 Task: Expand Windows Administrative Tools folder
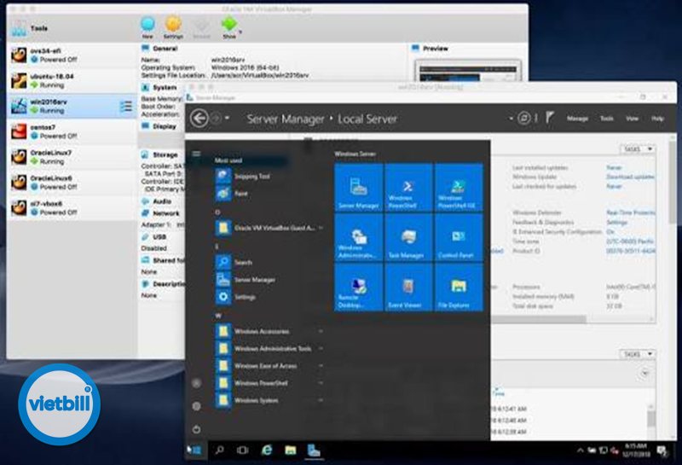tap(269, 349)
